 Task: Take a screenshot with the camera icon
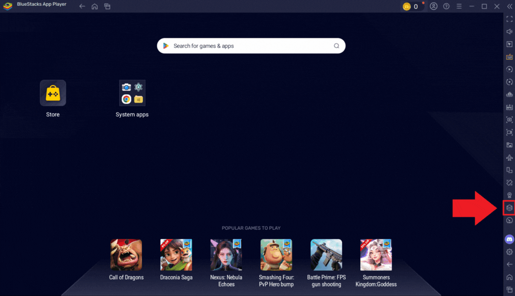(509, 120)
